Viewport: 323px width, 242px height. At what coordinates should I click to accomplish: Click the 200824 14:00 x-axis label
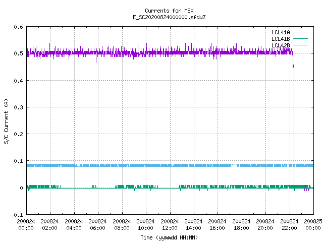tap(193, 225)
